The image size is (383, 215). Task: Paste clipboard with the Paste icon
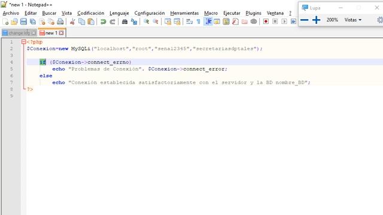click(x=91, y=21)
